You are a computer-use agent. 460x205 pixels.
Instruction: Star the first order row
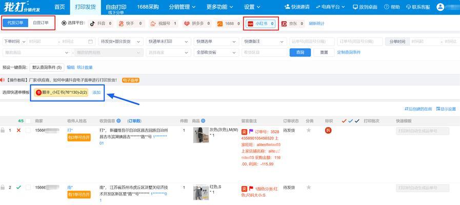click(308, 130)
